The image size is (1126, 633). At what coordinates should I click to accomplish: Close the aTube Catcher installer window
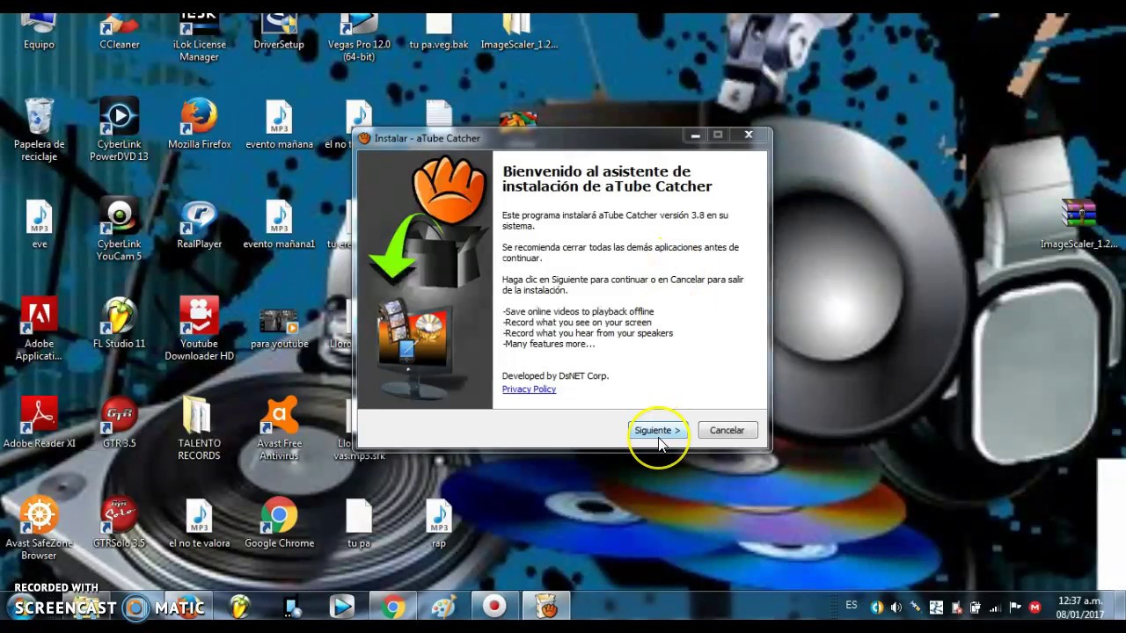tap(749, 135)
